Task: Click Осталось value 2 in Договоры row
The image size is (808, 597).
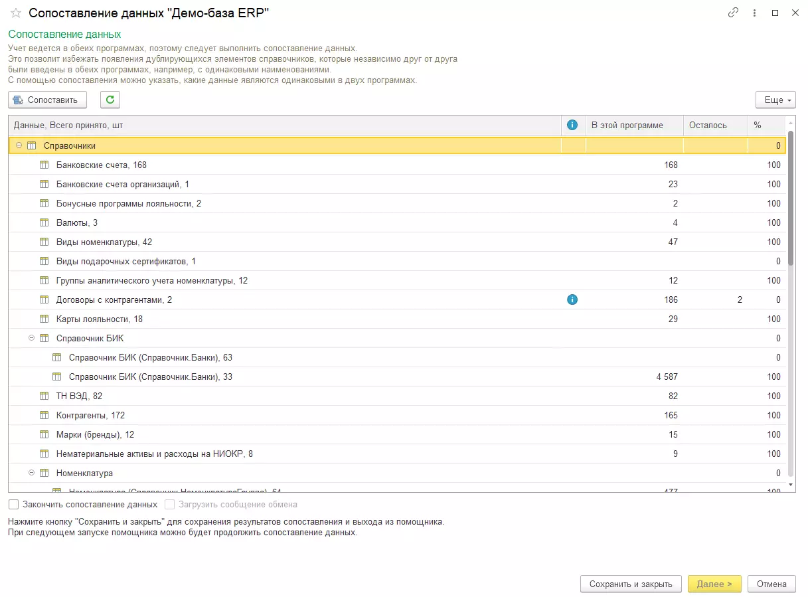Action: pyautogui.click(x=740, y=299)
